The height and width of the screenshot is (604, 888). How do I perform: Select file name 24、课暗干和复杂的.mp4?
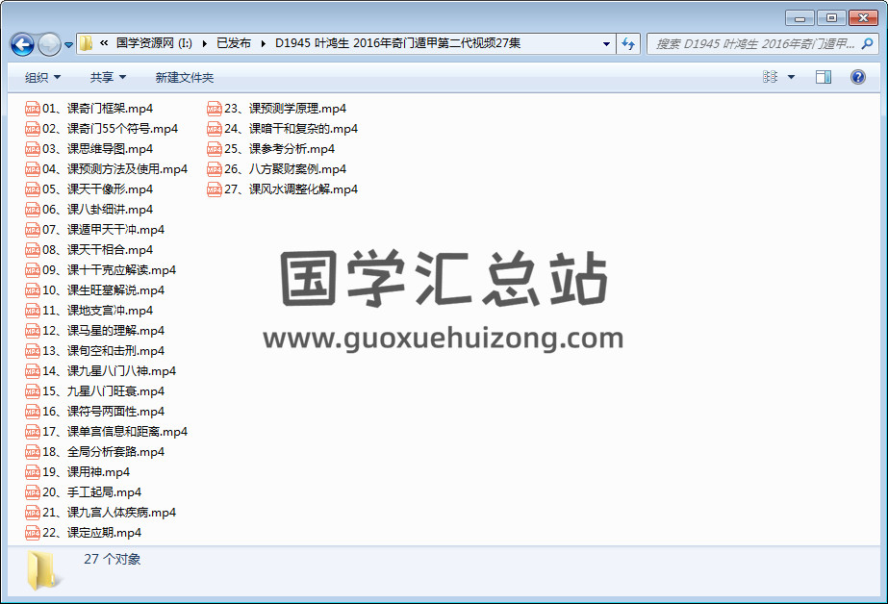(x=292, y=129)
